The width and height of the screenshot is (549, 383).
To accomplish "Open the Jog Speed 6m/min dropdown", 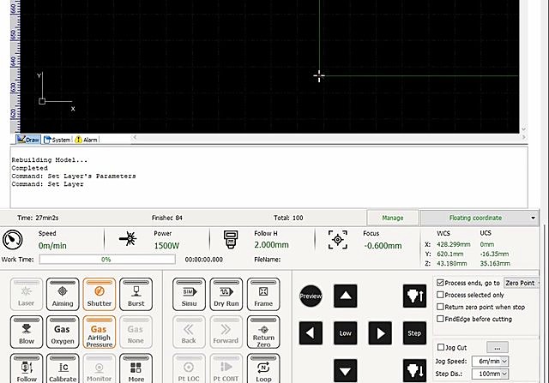I will pyautogui.click(x=490, y=361).
